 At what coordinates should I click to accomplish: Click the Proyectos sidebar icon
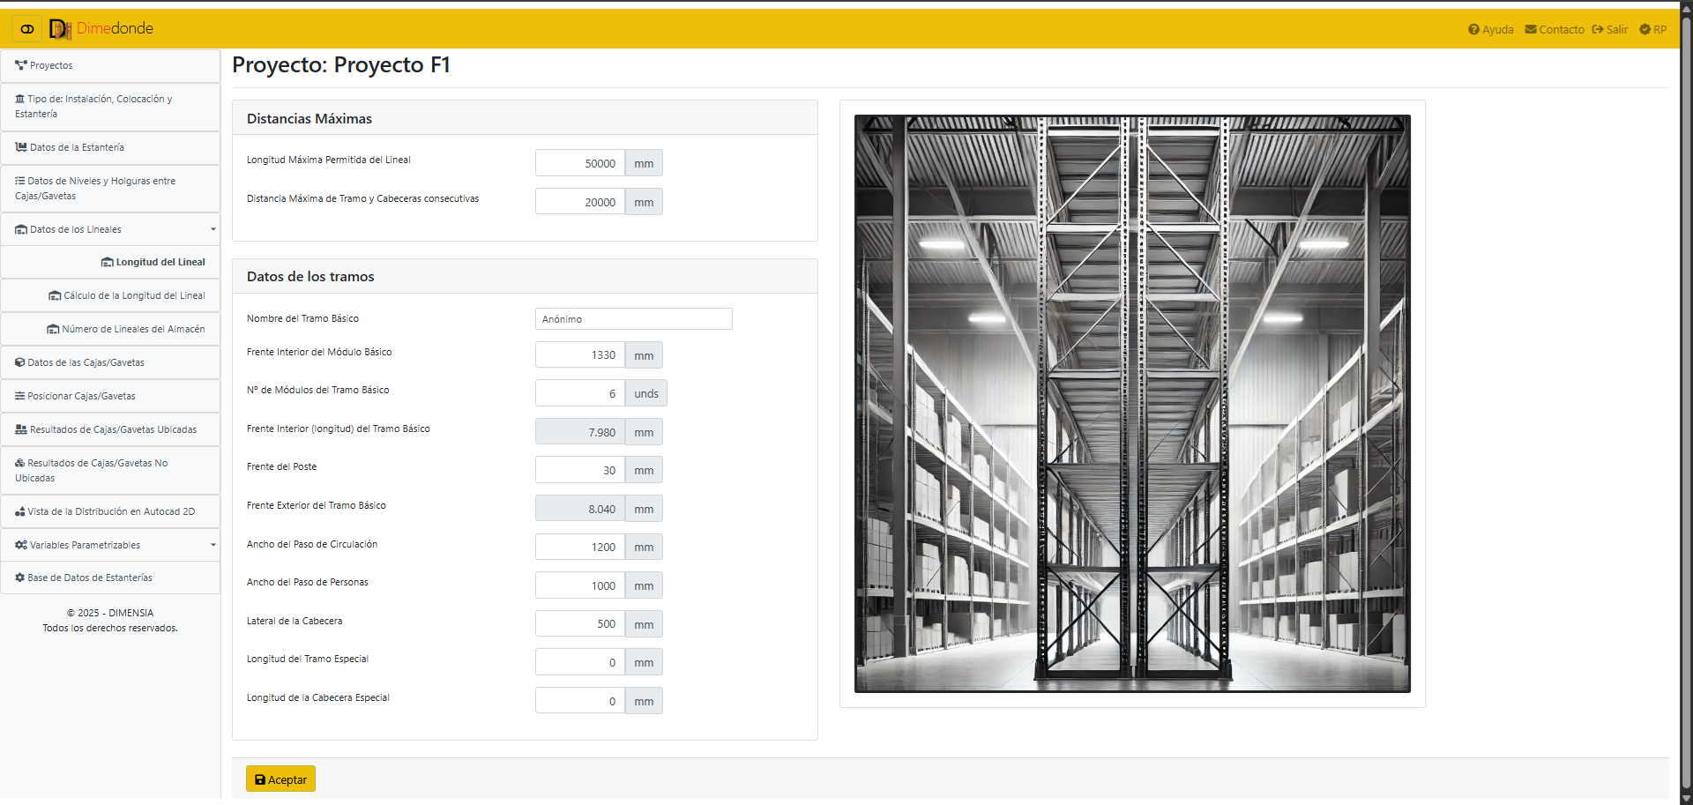coord(21,66)
